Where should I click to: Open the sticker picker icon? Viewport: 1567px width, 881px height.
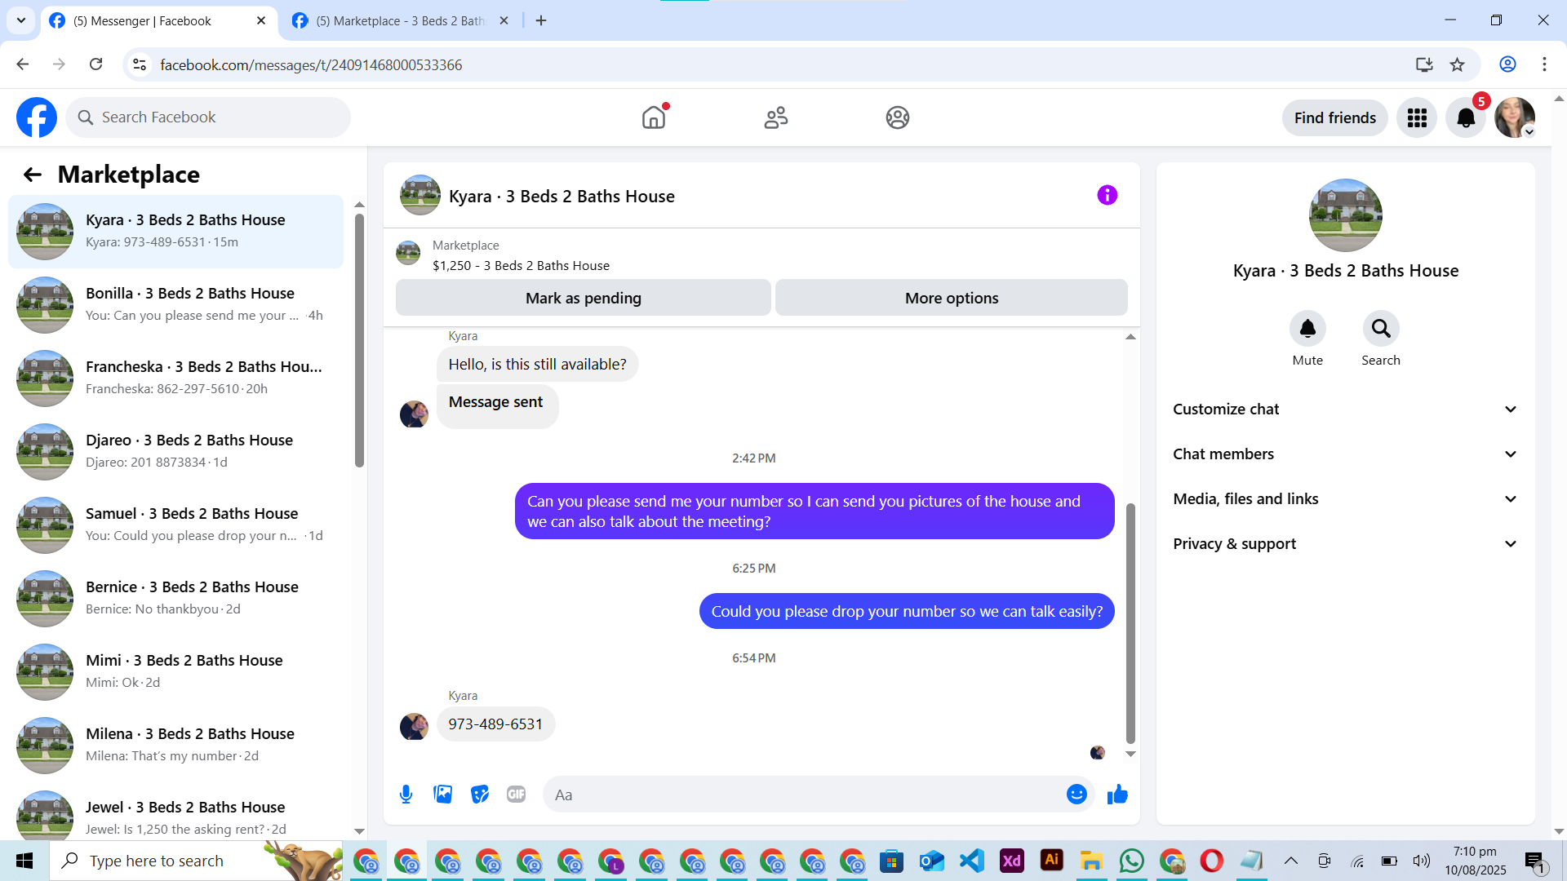tap(480, 795)
